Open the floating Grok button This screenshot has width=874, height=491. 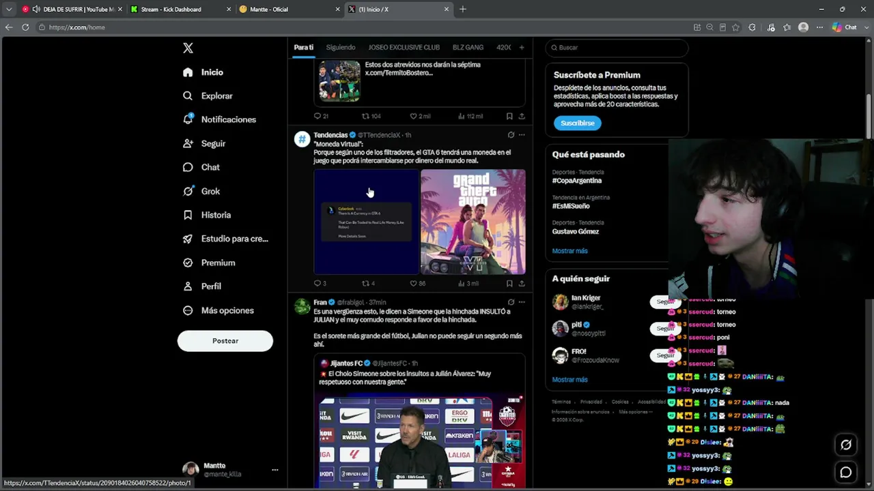tap(846, 445)
